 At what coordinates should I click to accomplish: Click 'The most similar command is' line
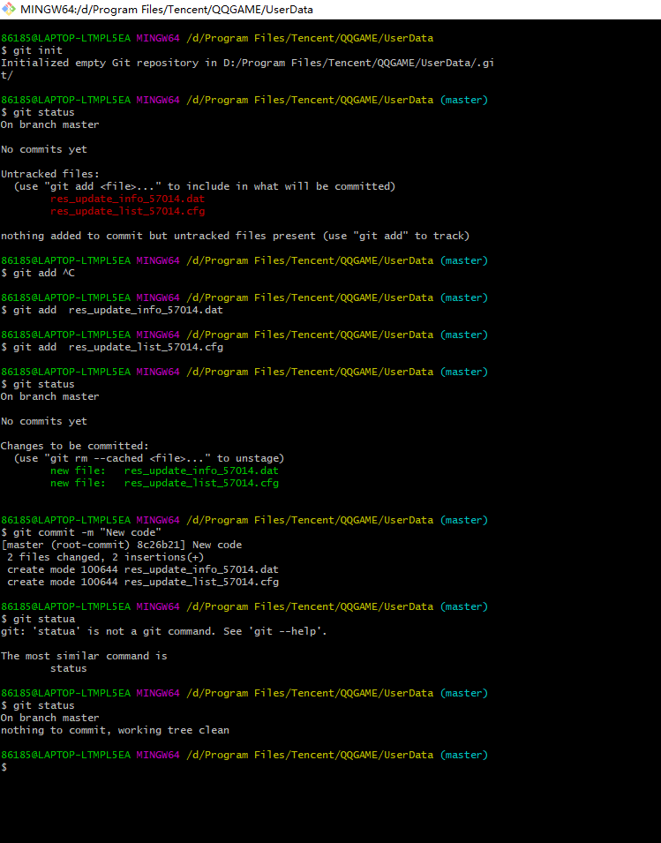click(84, 657)
